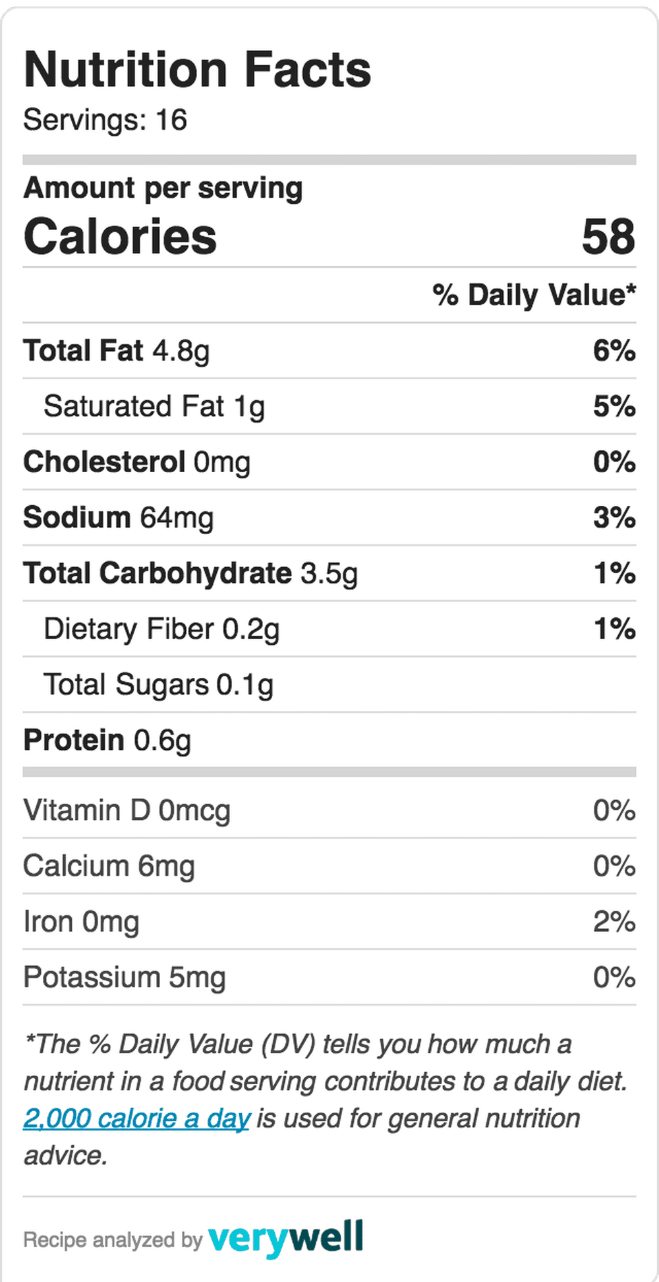The image size is (659, 1282).
Task: Click the verywell logo
Action: pos(286,1238)
